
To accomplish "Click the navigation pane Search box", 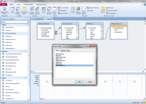I will pos(14,22).
